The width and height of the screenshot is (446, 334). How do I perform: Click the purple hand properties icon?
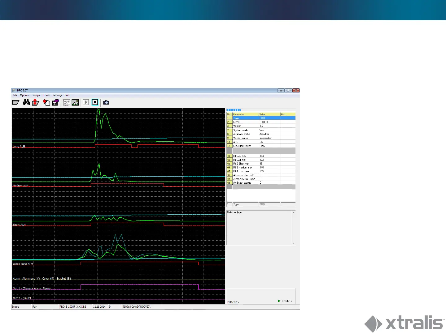(56, 102)
